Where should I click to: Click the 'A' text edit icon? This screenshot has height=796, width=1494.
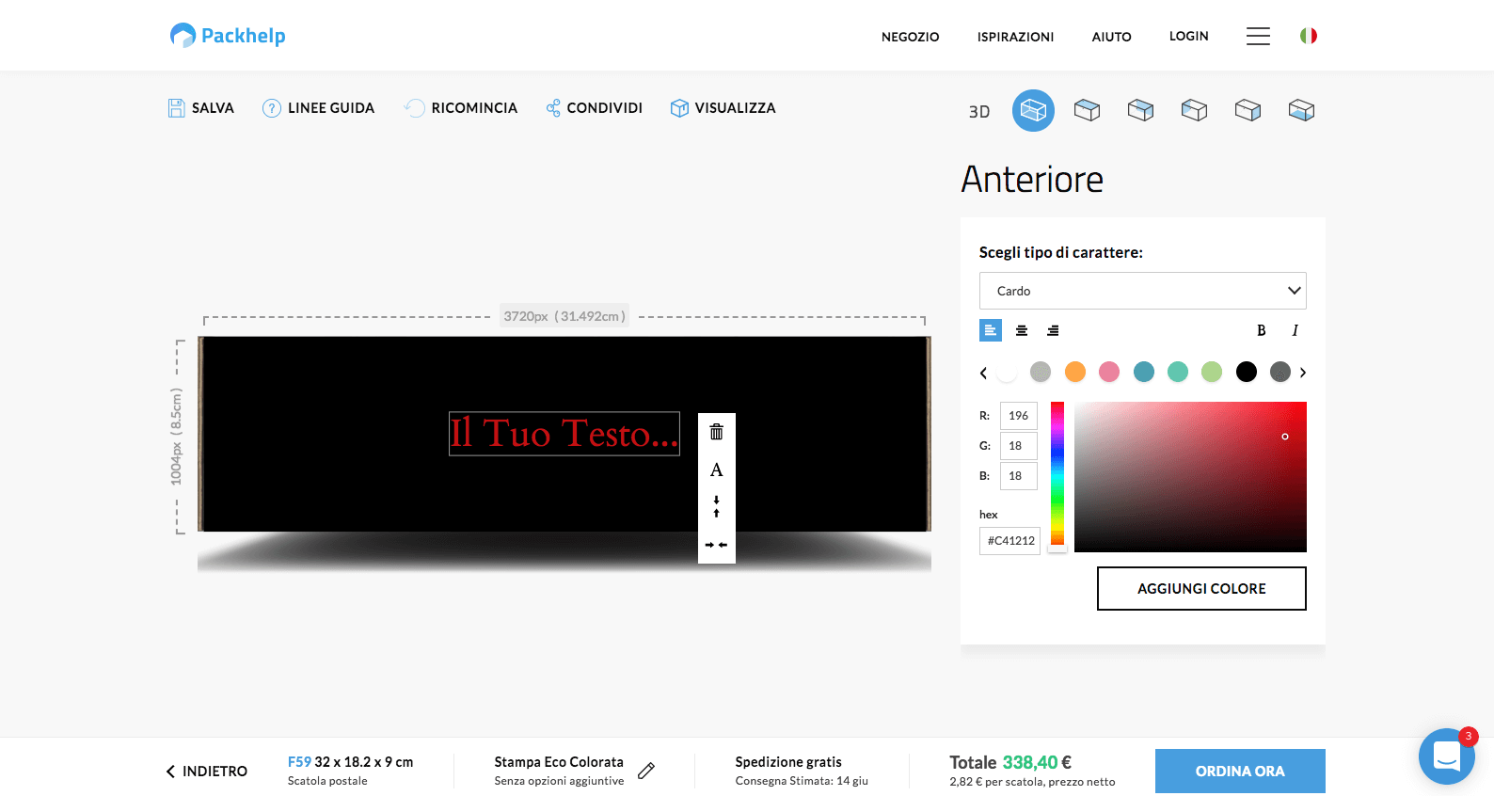coord(716,470)
